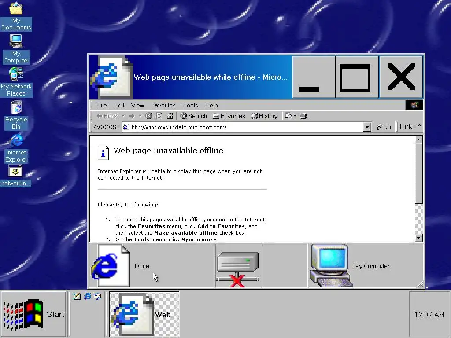
Task: Click the IE title bar page icon
Action: point(111,77)
